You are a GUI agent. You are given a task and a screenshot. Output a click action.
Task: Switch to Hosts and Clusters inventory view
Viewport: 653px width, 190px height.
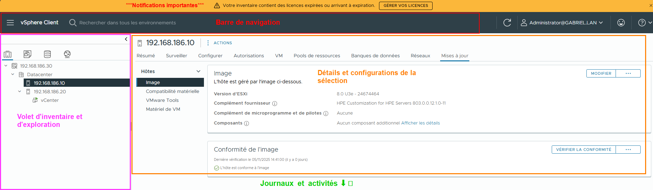pos(8,54)
